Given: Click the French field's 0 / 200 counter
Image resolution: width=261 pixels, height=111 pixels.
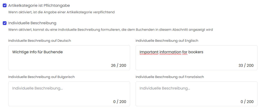Looking at the screenshot, I should (x=247, y=102).
